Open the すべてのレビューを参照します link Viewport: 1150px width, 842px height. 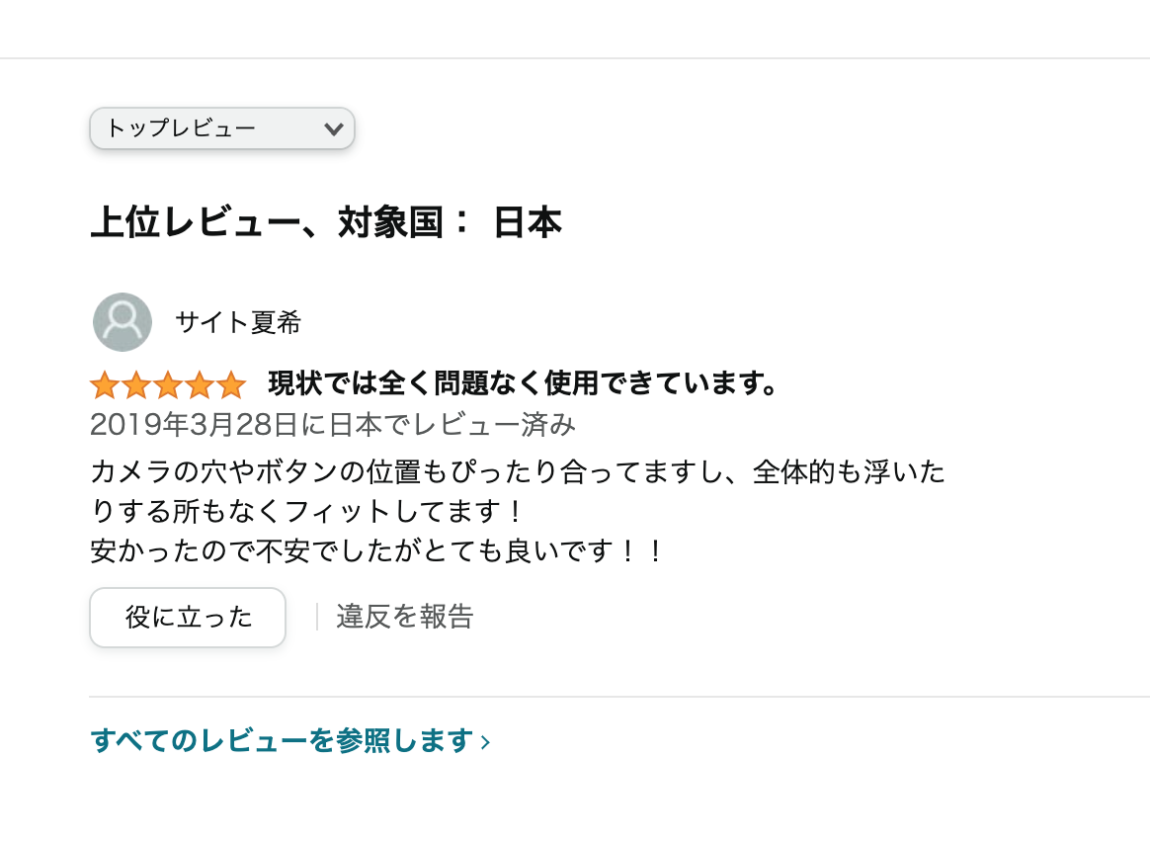click(282, 740)
